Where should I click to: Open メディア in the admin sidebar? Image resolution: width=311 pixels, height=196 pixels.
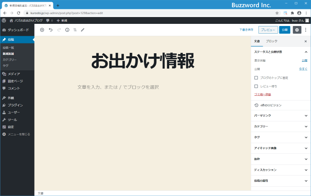(14, 74)
